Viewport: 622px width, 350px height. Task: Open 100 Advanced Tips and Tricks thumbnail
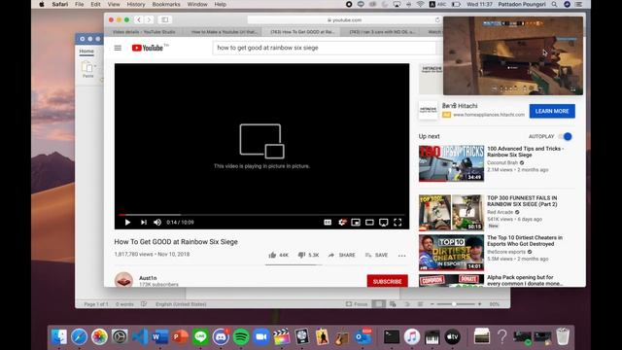pyautogui.click(x=451, y=163)
